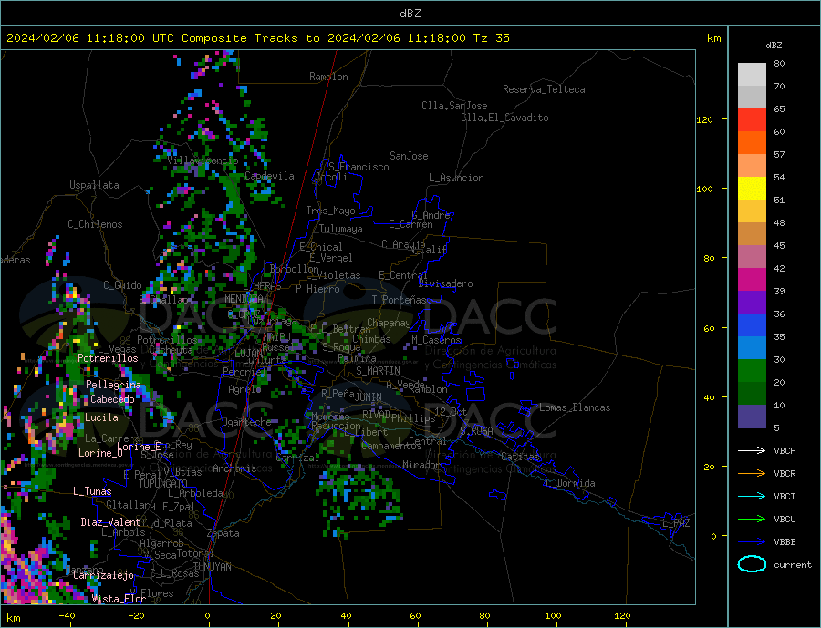Viewport: 821px width, 628px height.
Task: Click the white 'Potrerillos' station label
Action: [x=108, y=358]
